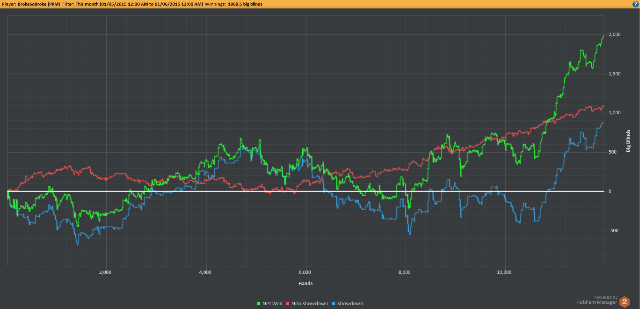
Task: Click the 2,000 hands x-axis label
Action: point(105,272)
